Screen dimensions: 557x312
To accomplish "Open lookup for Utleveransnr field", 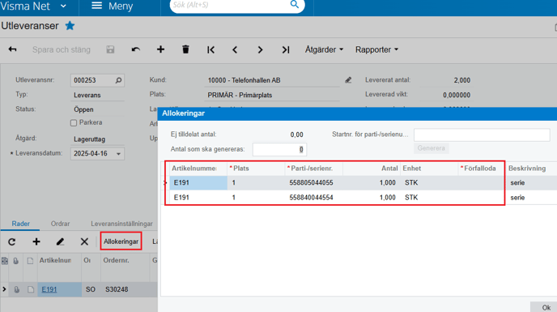I will [119, 80].
